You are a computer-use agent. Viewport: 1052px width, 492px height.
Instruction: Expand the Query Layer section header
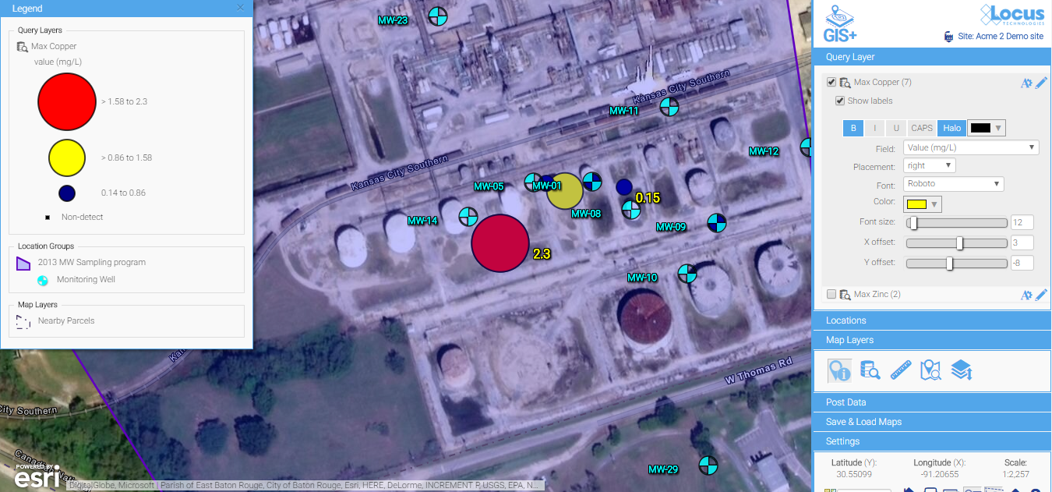pos(932,57)
